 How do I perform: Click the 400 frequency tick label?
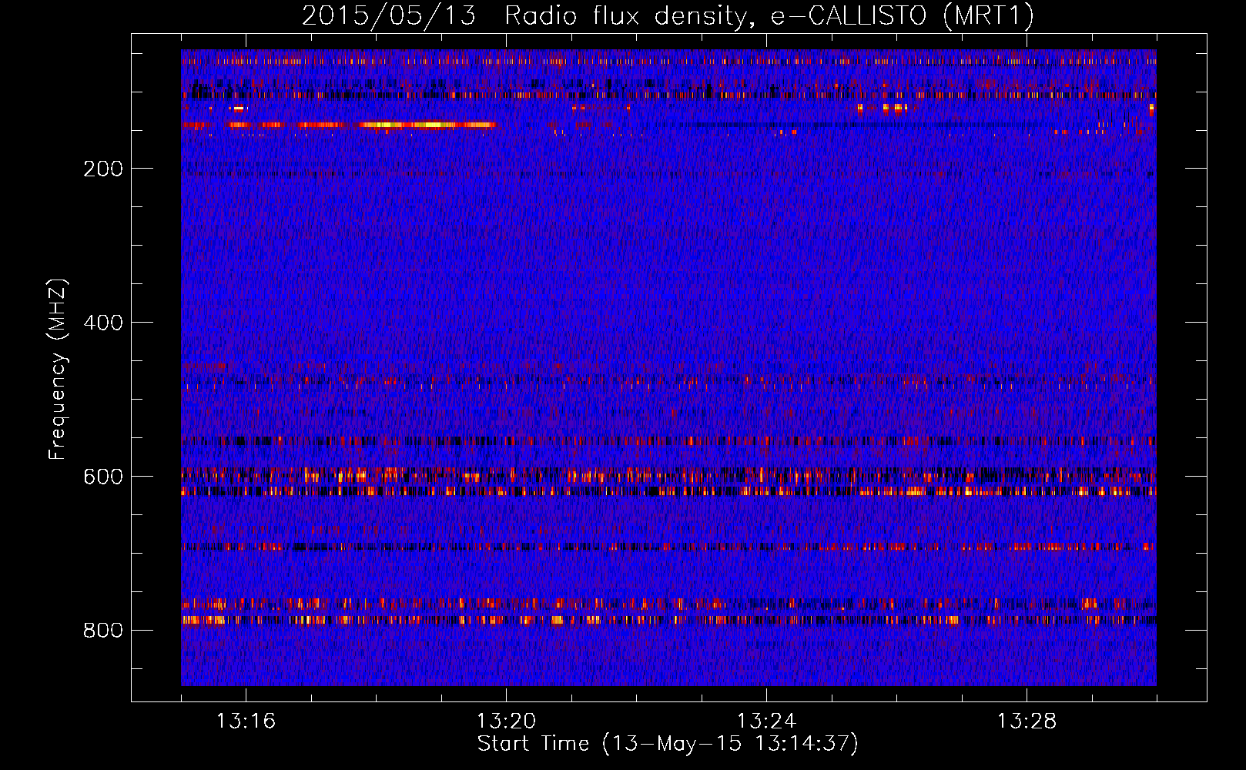tap(103, 323)
